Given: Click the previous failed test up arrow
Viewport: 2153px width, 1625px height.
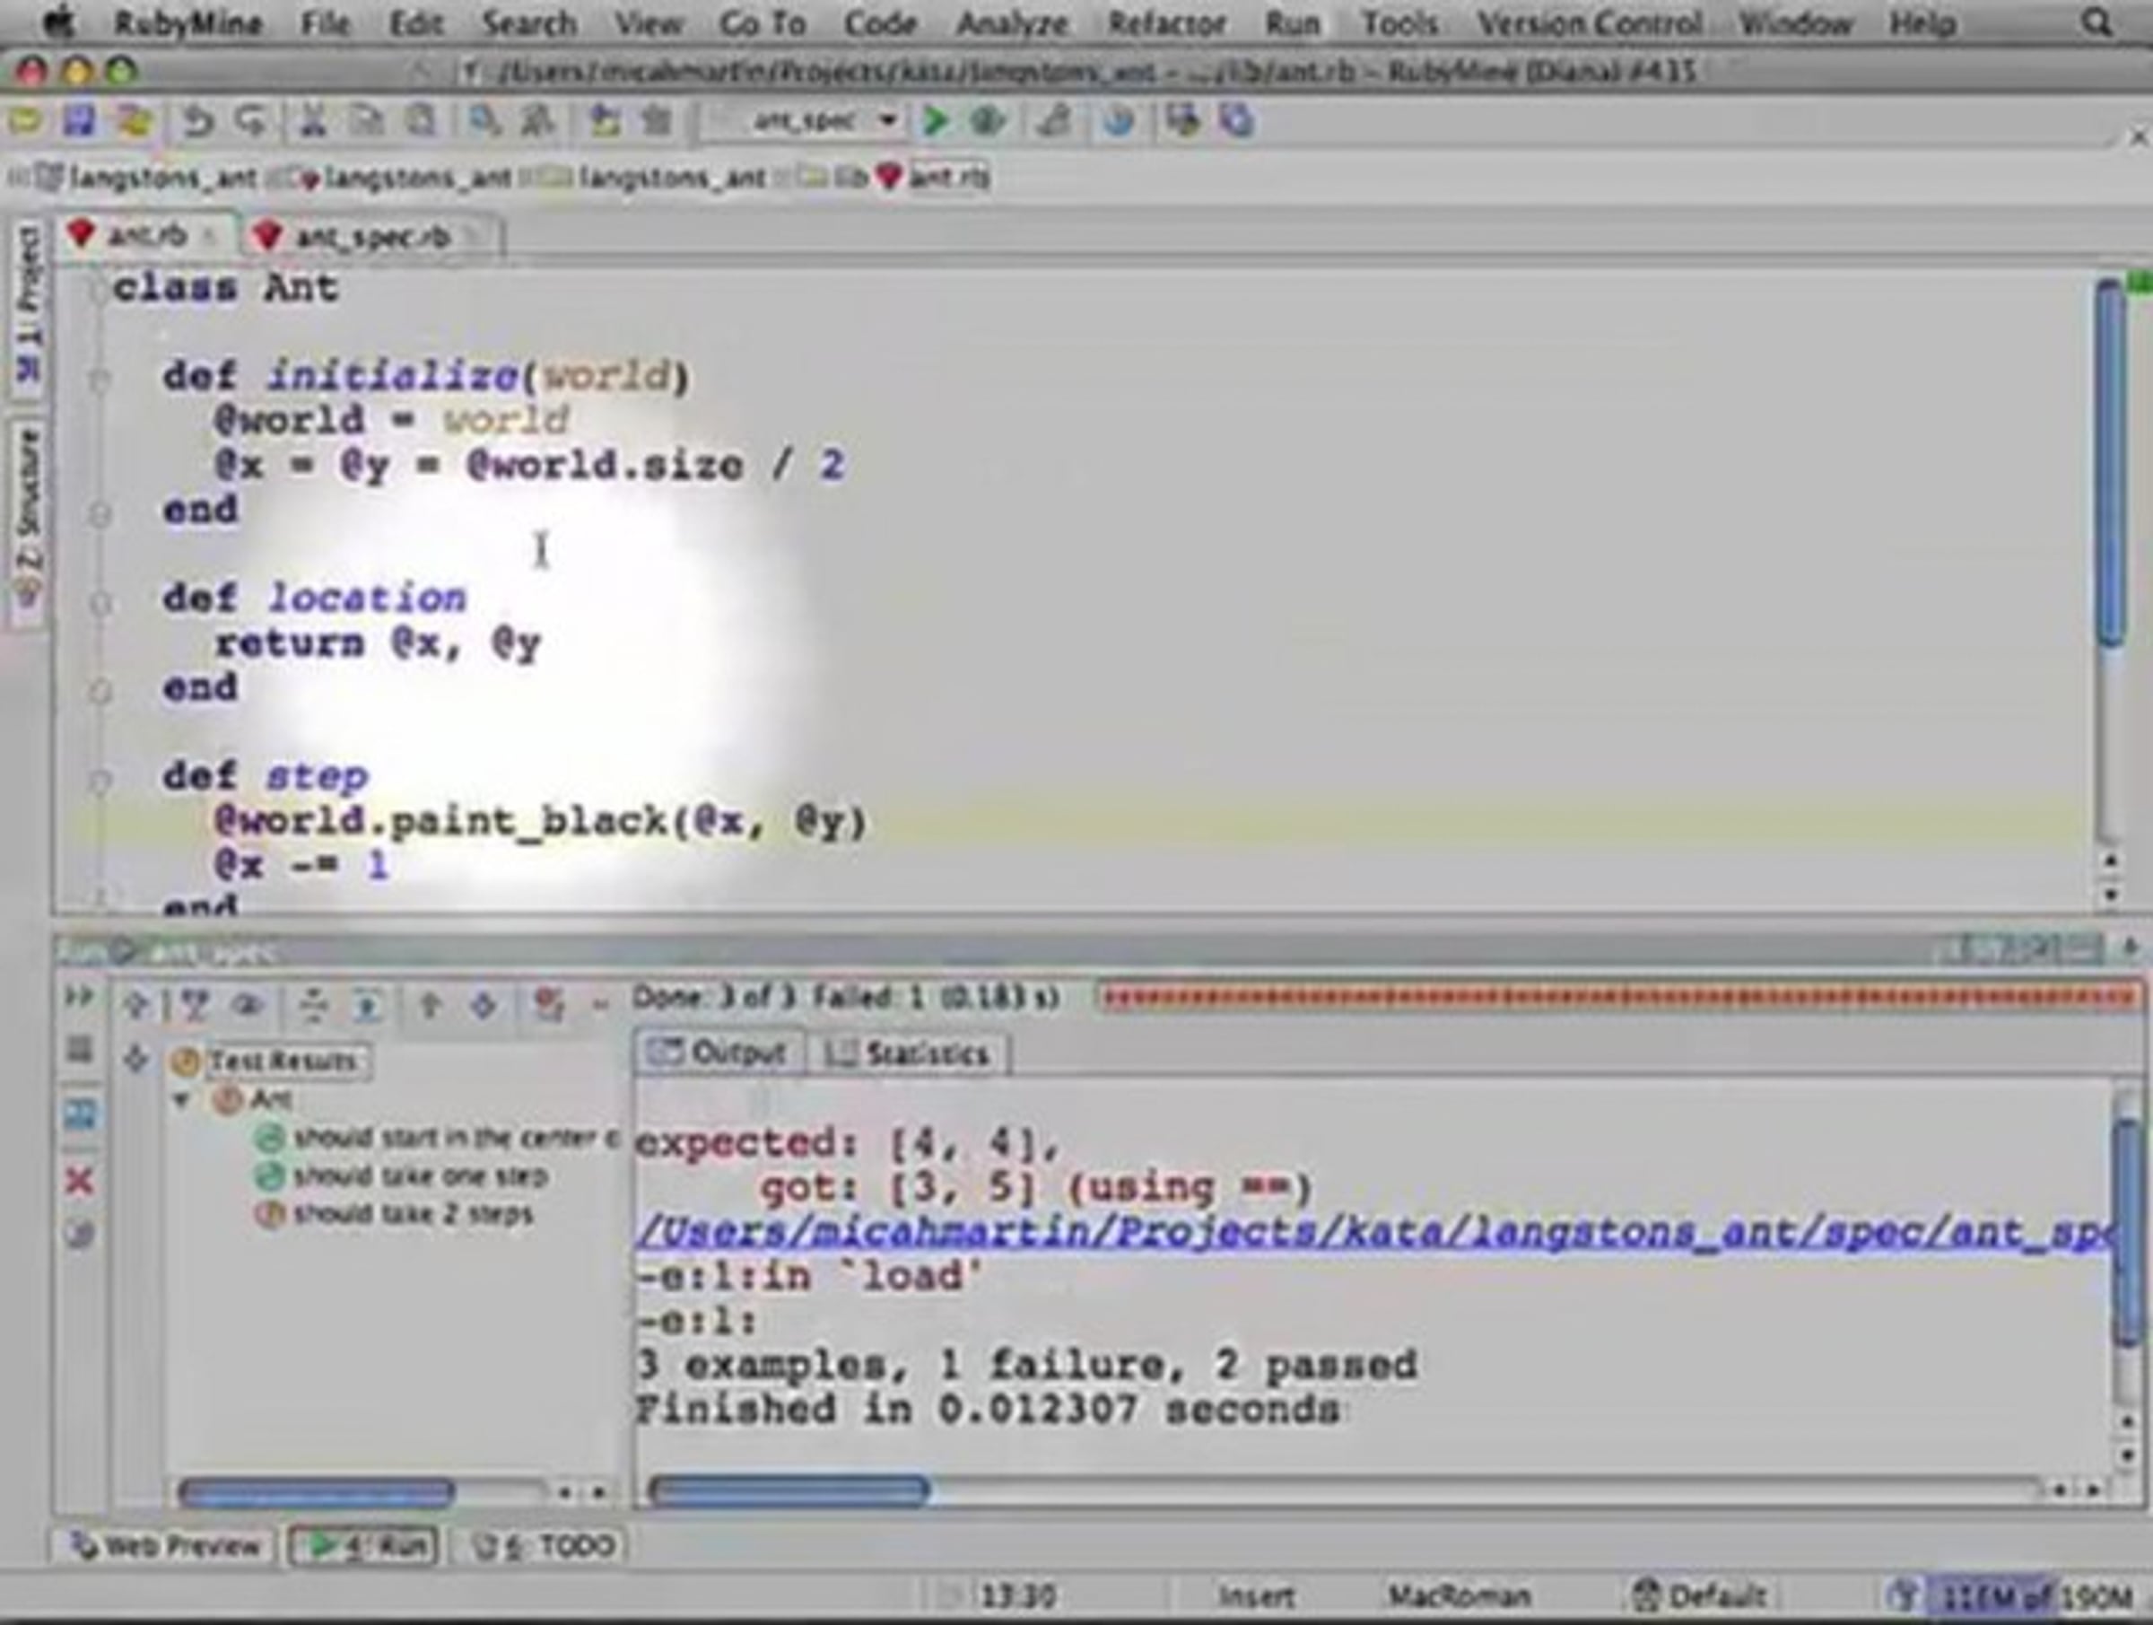Looking at the screenshot, I should pos(429,1004).
